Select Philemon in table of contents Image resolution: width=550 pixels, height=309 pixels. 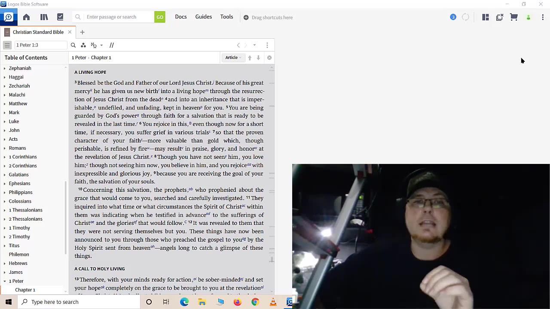[19, 254]
